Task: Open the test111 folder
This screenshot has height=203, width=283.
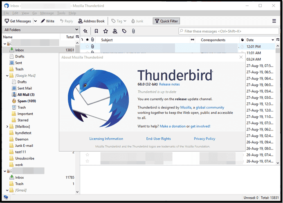Action: point(20,152)
